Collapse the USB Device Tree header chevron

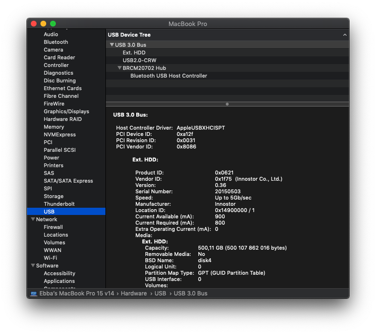[x=345, y=35]
